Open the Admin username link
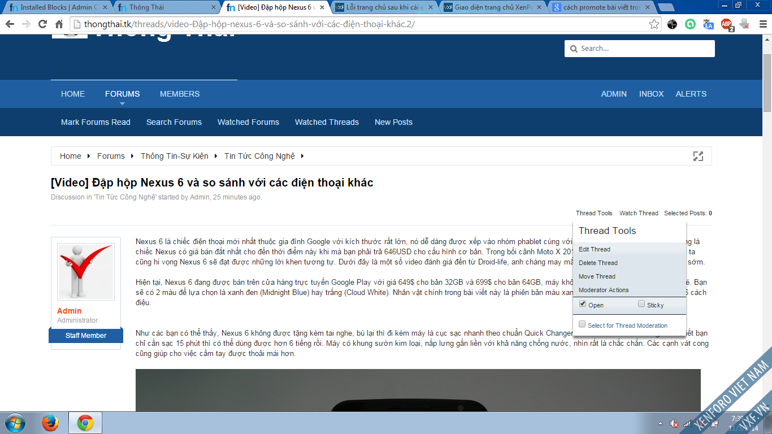772x434 pixels. [69, 311]
